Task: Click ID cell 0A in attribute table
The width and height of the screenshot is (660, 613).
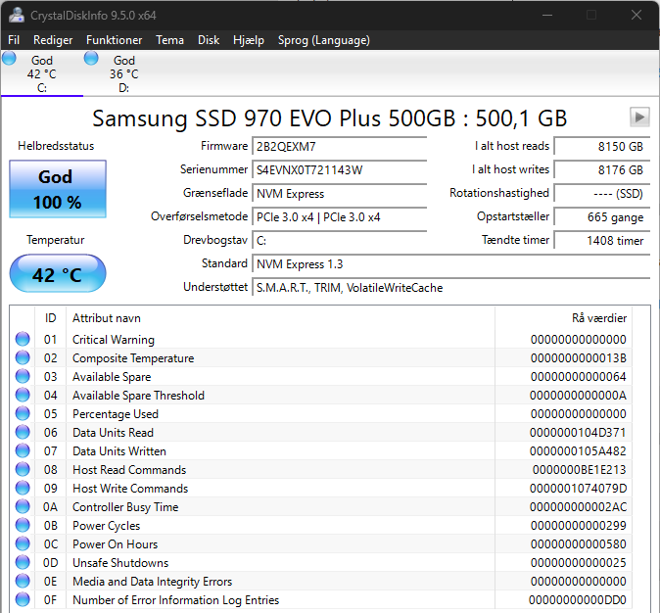Action: [x=50, y=507]
